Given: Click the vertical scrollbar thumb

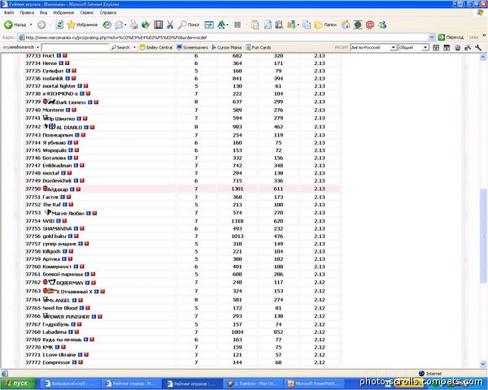Looking at the screenshot, I should click(482, 236).
